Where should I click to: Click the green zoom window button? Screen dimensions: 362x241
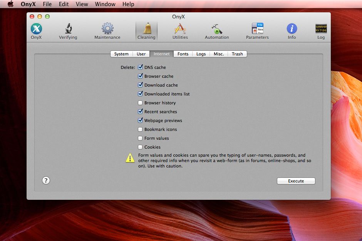click(47, 17)
